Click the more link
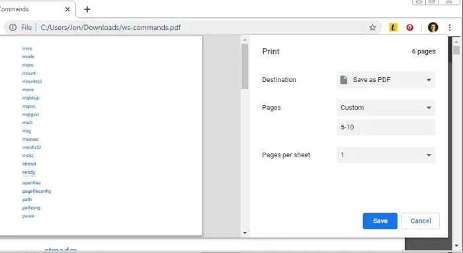This screenshot has height=253, width=463. click(28, 65)
